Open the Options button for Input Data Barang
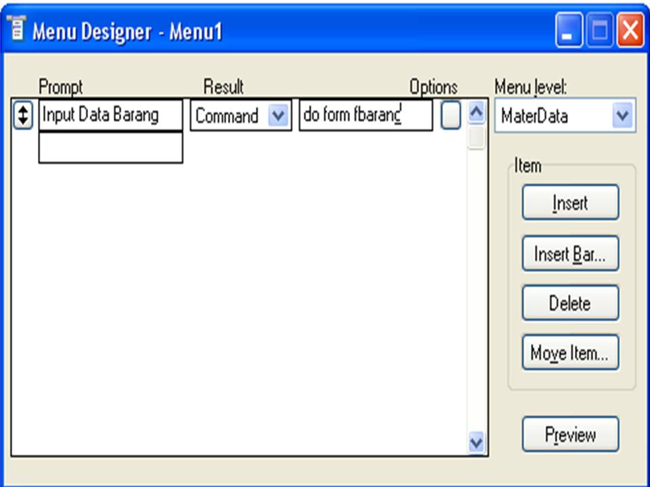The image size is (650, 487). pyautogui.click(x=450, y=115)
